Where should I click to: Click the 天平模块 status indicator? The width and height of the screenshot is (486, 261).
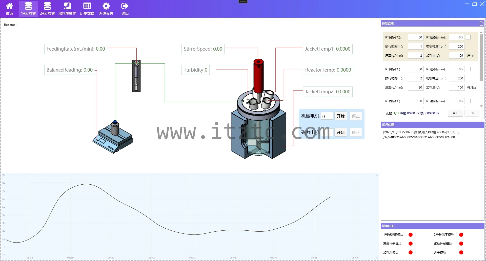[x=461, y=252]
